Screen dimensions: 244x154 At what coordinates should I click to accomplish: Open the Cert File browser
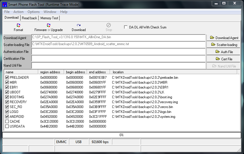pos(224,59)
